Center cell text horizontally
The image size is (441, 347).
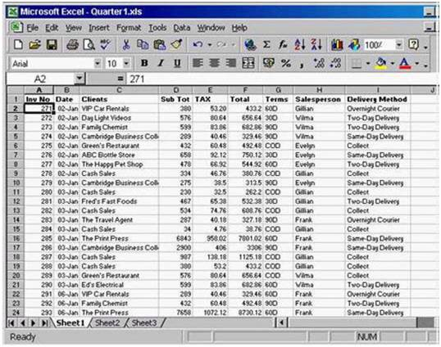(214, 63)
